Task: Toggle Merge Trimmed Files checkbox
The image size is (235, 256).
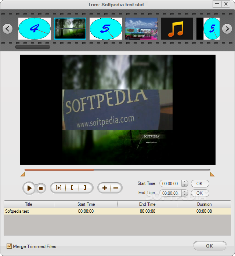Action: pyautogui.click(x=9, y=246)
